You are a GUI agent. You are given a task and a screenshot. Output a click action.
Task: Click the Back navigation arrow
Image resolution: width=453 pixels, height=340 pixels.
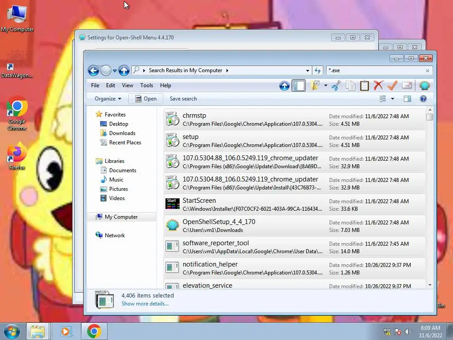93,70
